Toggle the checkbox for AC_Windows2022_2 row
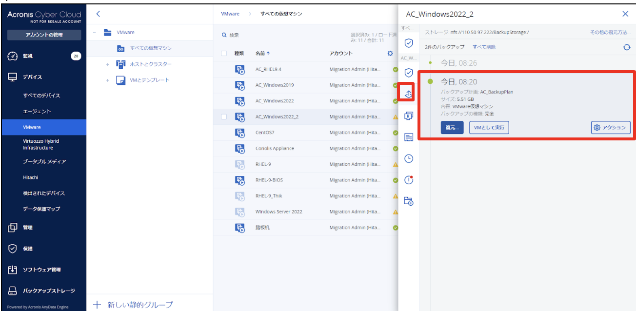The height and width of the screenshot is (311, 636). [x=224, y=117]
